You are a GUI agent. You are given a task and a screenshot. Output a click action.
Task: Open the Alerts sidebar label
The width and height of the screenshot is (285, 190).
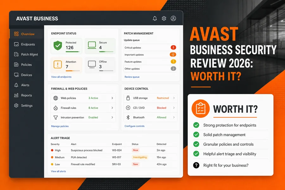pyautogui.click(x=25, y=85)
